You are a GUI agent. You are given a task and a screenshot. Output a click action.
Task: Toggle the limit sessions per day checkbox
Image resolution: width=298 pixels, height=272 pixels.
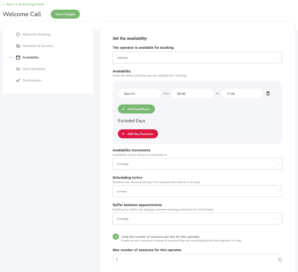(115, 237)
